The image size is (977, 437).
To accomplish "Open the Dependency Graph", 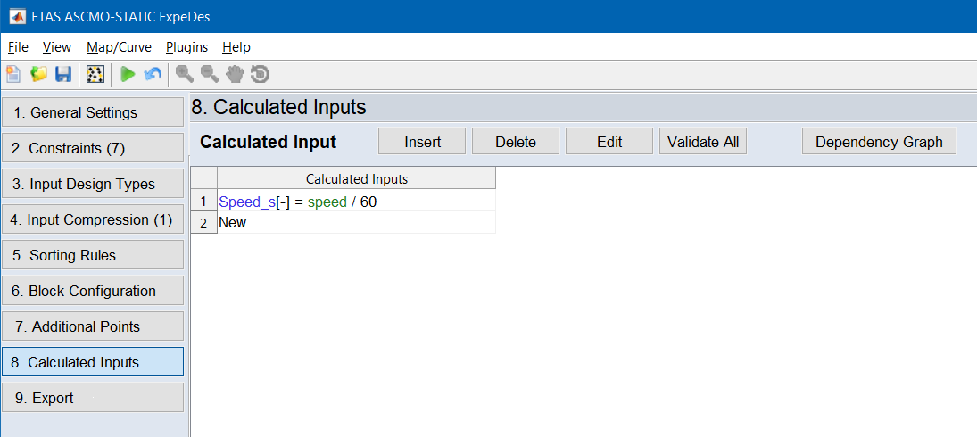I will [x=879, y=142].
